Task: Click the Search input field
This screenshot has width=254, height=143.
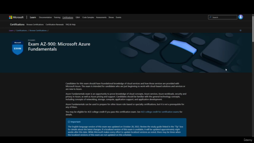Action: (223, 17)
